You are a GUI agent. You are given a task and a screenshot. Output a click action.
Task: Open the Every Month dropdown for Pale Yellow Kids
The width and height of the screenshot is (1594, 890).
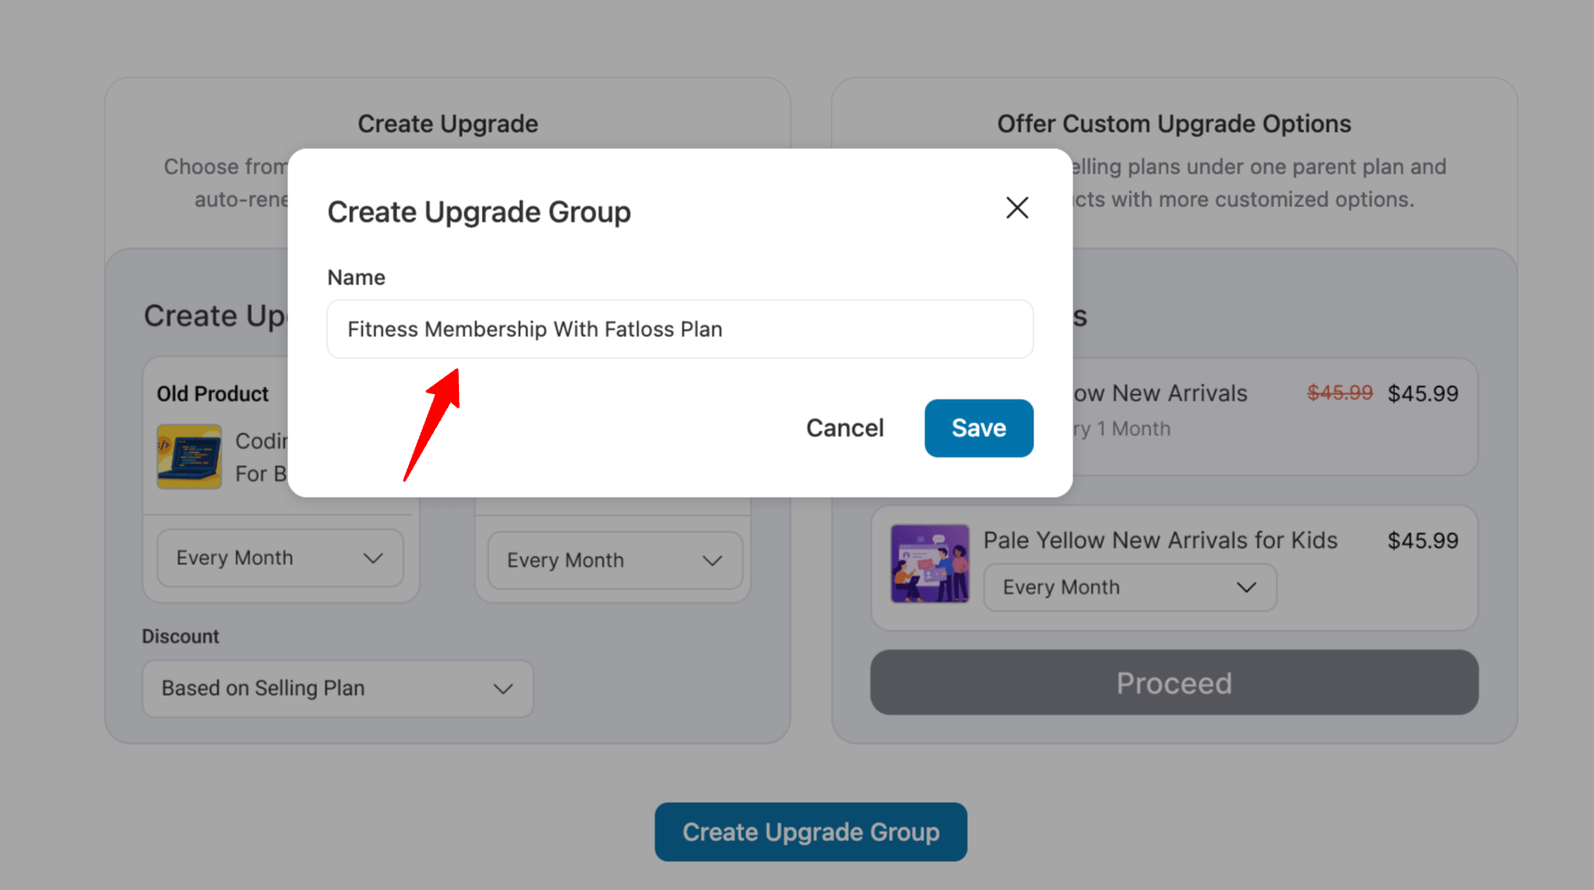pyautogui.click(x=1129, y=588)
